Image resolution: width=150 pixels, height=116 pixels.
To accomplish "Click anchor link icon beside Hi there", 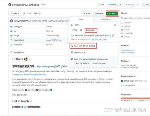I will (30, 59).
